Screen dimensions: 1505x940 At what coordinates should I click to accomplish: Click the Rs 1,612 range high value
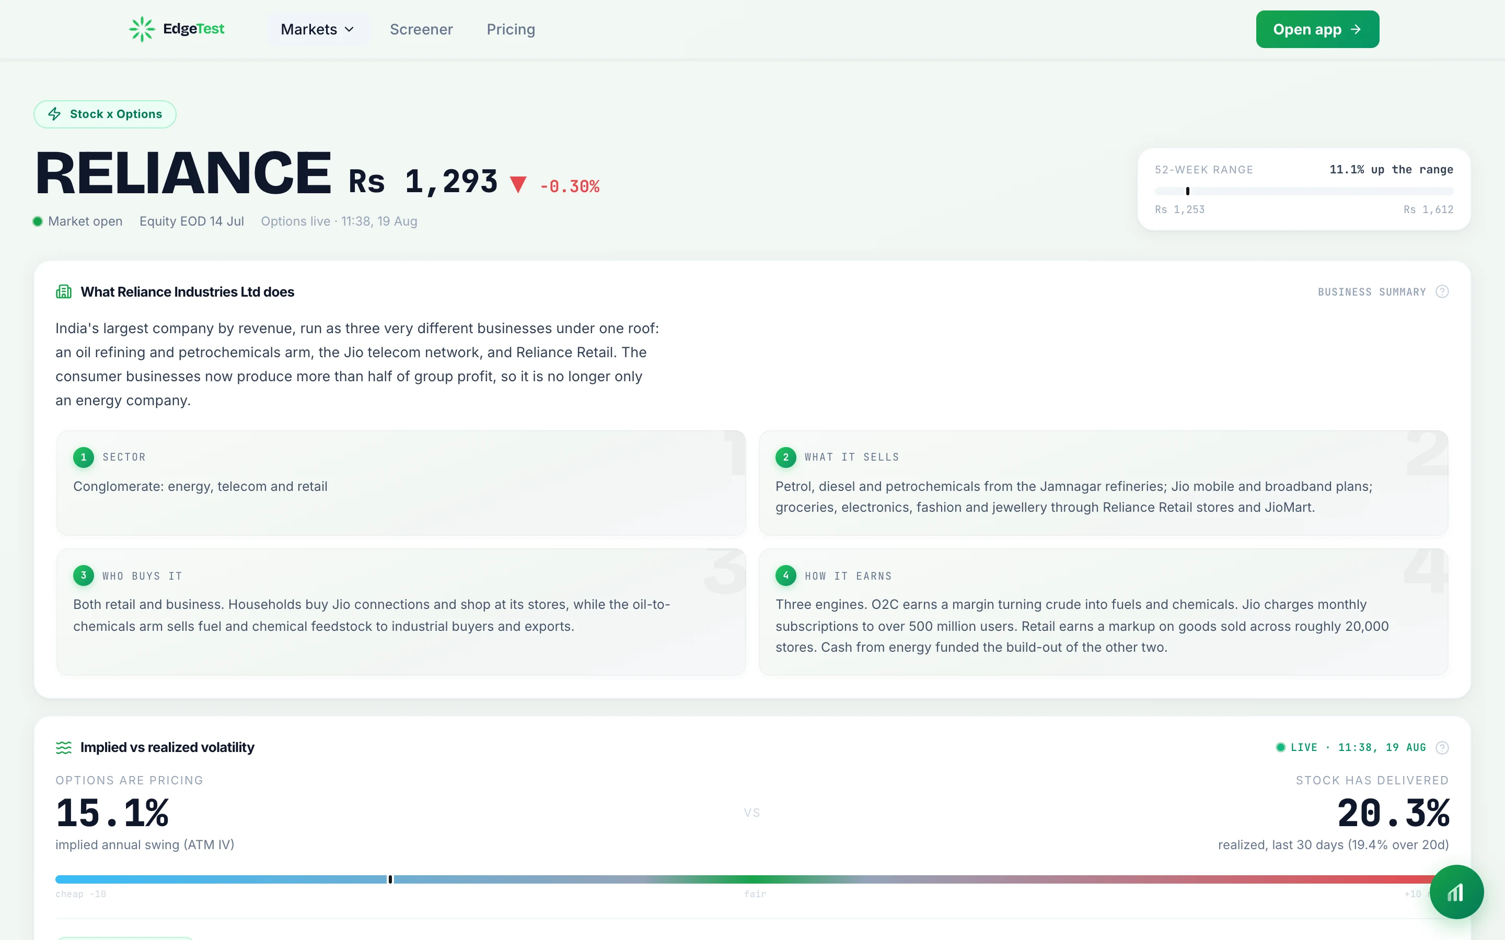coord(1429,209)
